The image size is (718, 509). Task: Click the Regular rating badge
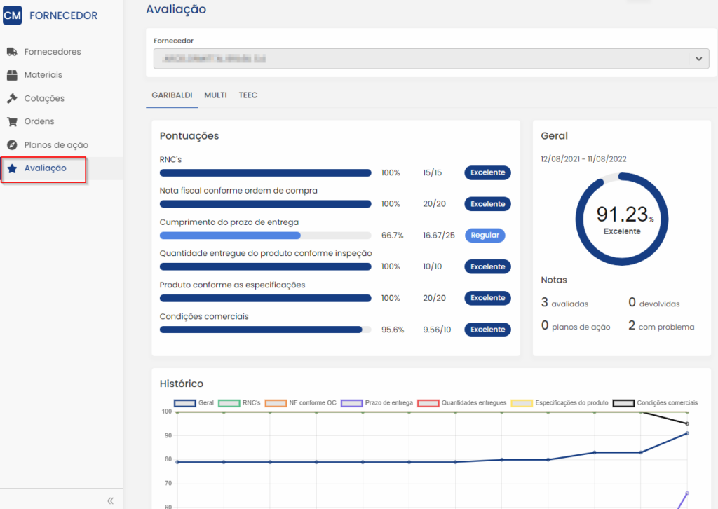[x=485, y=236]
